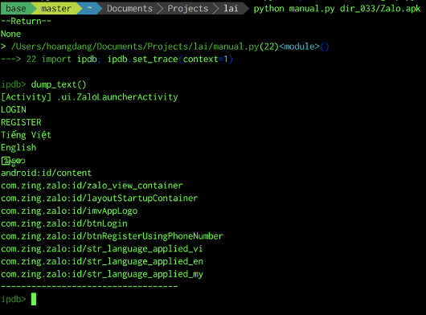The image size is (426, 315).
Task: Click the '[Activity] .ui.ZaloLauncherActivity' line
Action: 89,97
